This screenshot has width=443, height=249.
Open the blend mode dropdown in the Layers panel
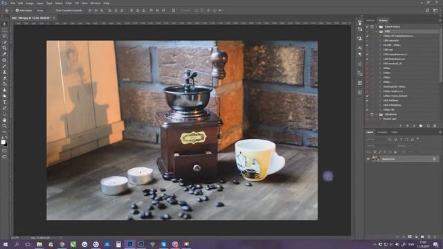[x=381, y=146]
